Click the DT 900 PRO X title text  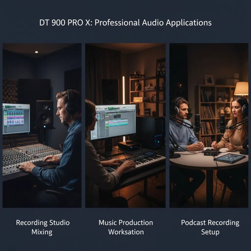click(x=125, y=22)
